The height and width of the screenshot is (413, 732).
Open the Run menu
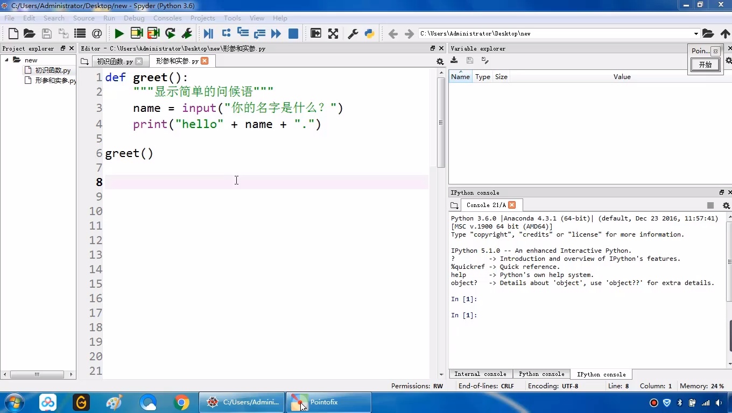point(109,18)
